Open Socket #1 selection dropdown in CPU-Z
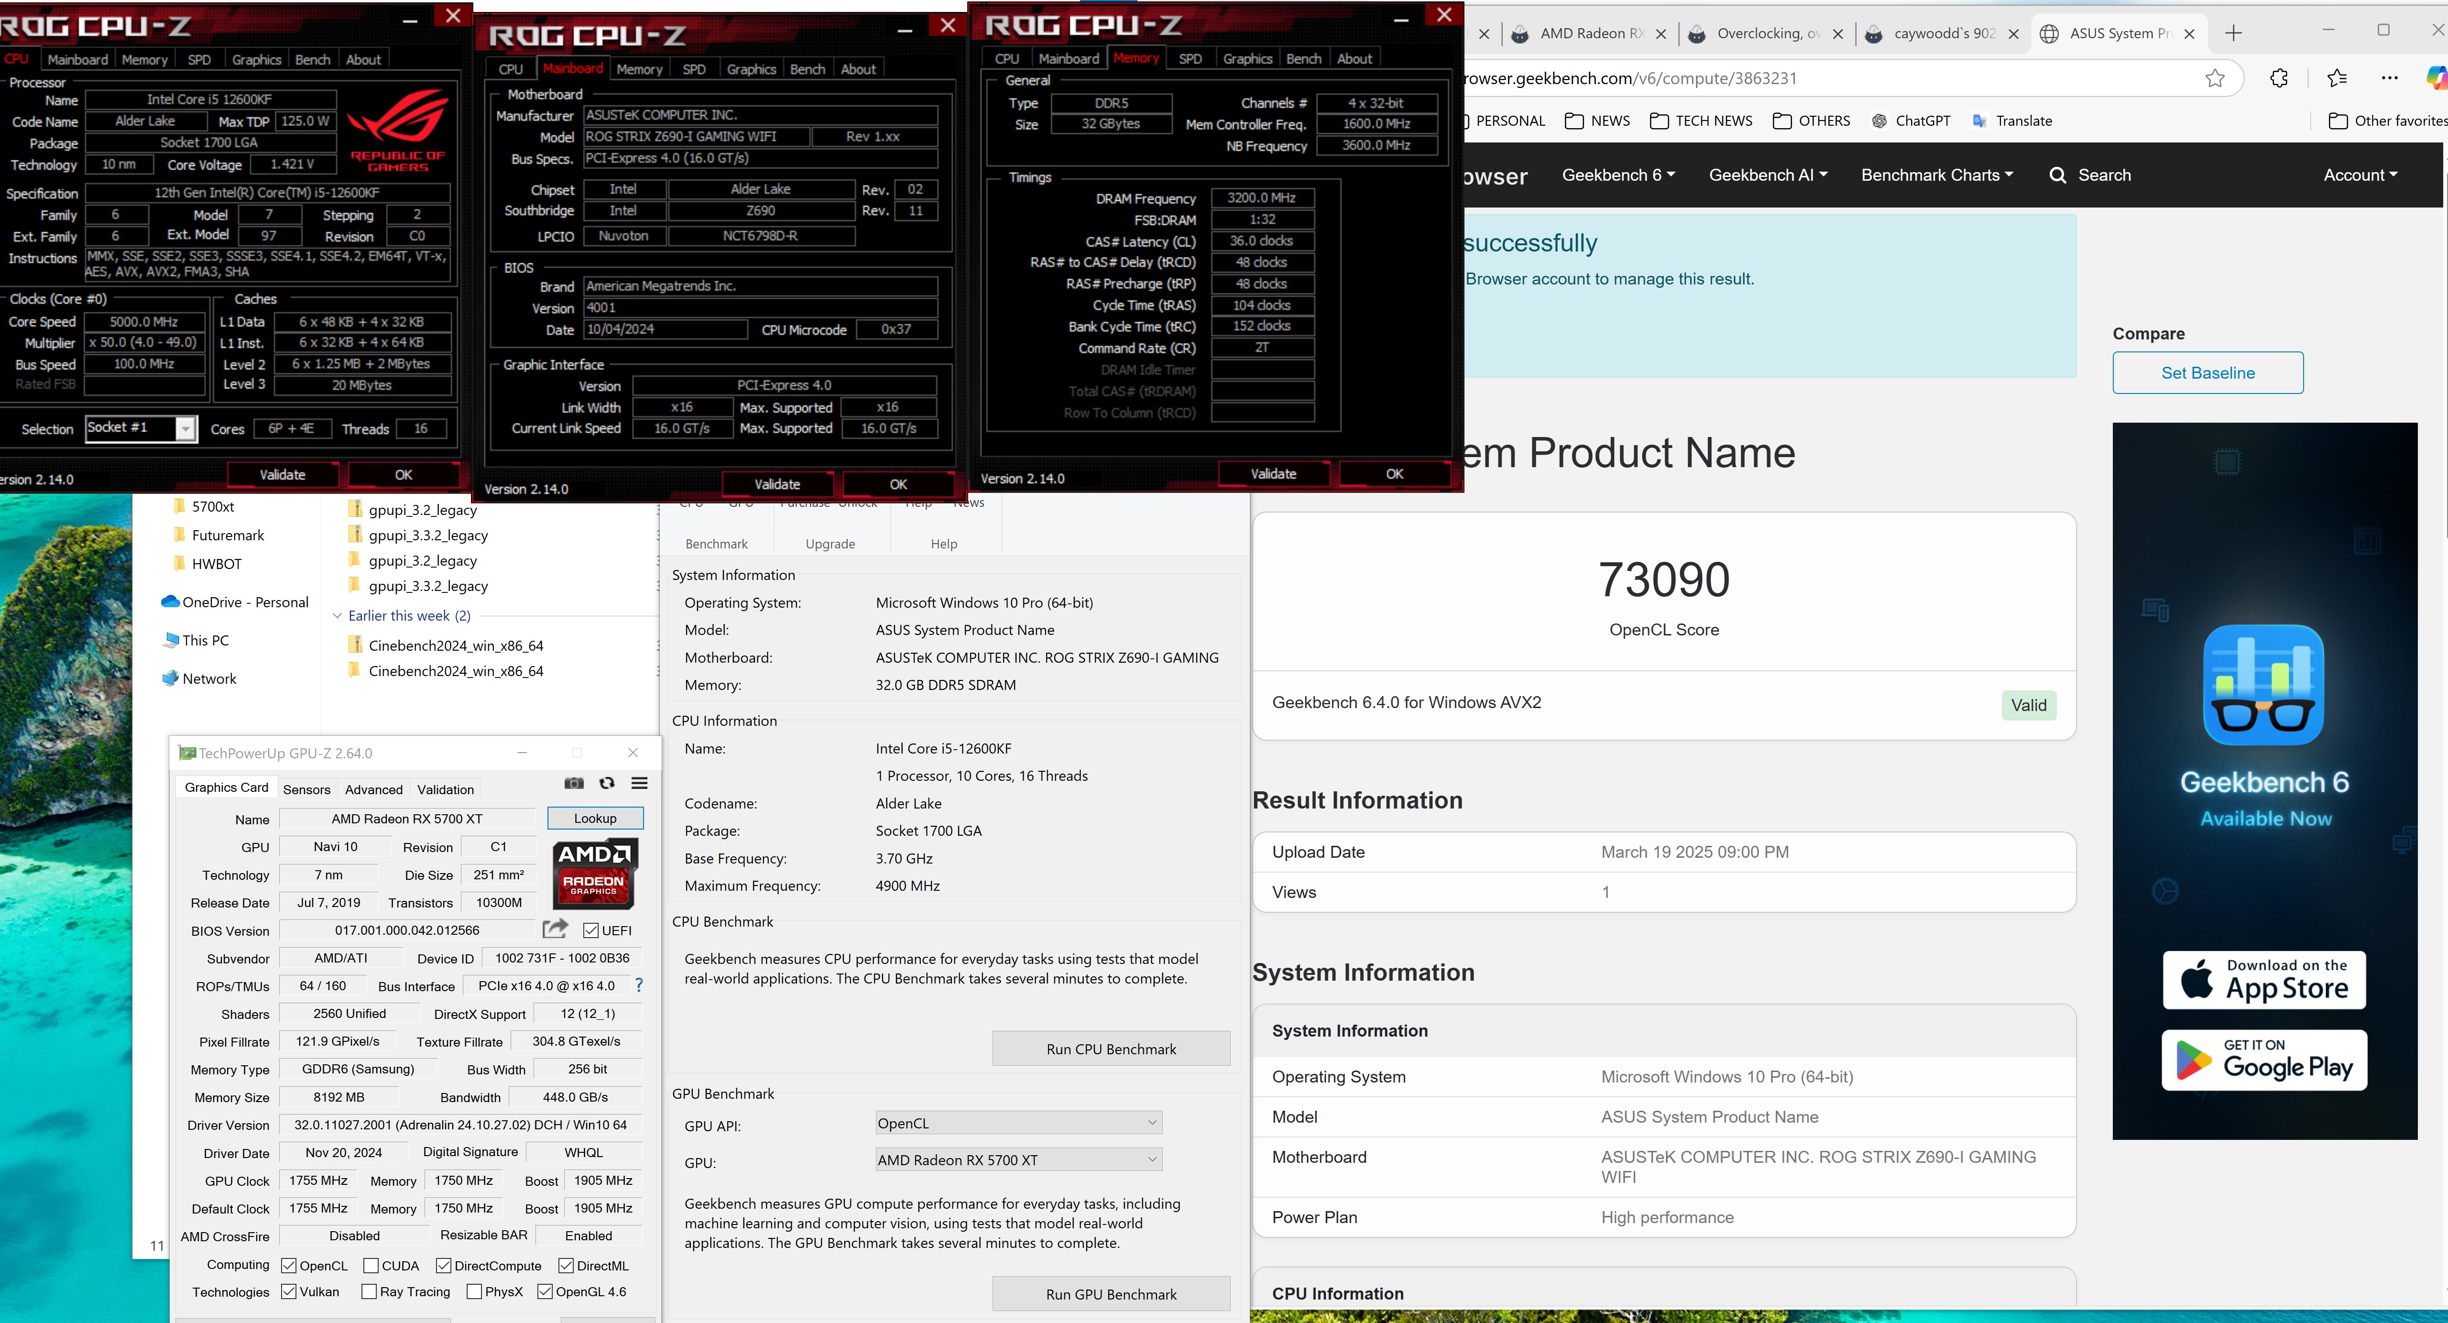 pos(141,428)
